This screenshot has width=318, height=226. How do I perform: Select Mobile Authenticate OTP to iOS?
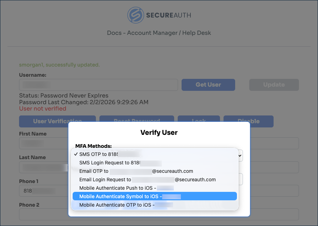click(155, 205)
